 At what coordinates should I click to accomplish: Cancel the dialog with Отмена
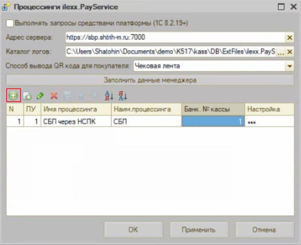(264, 230)
